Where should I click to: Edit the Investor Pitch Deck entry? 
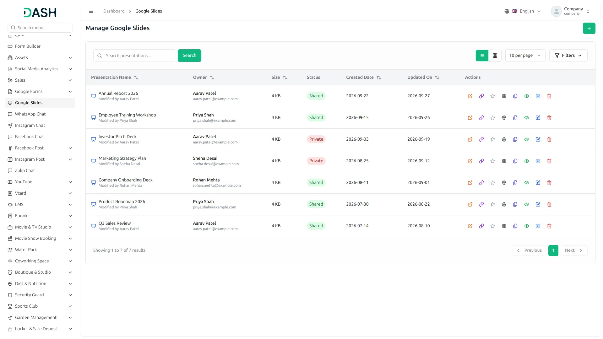[538, 139]
